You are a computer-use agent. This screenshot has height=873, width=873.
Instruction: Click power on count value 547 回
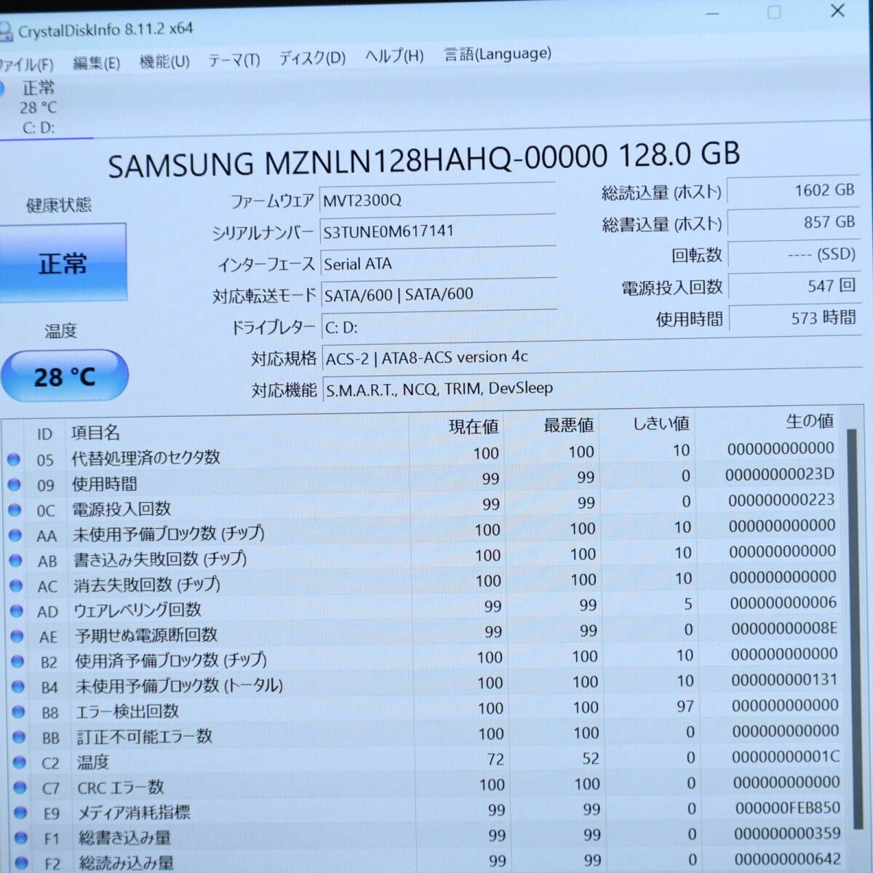coord(794,286)
